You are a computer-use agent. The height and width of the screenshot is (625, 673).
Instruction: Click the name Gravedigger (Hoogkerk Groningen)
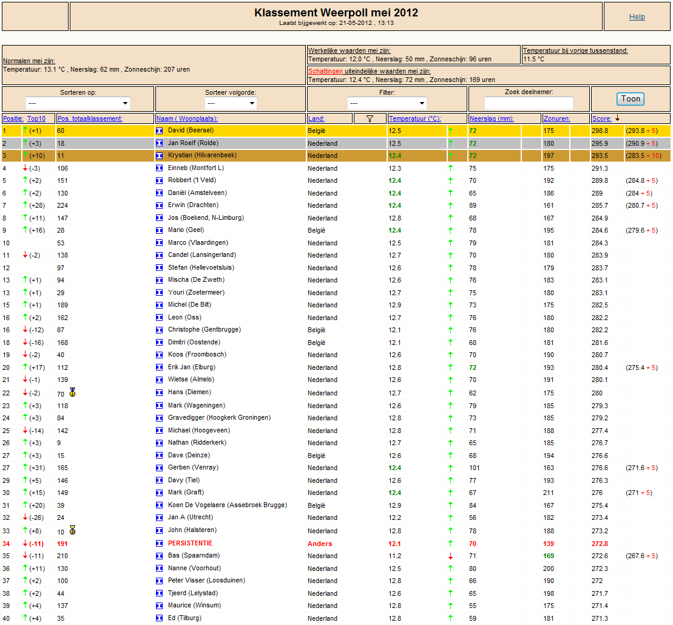[219, 417]
